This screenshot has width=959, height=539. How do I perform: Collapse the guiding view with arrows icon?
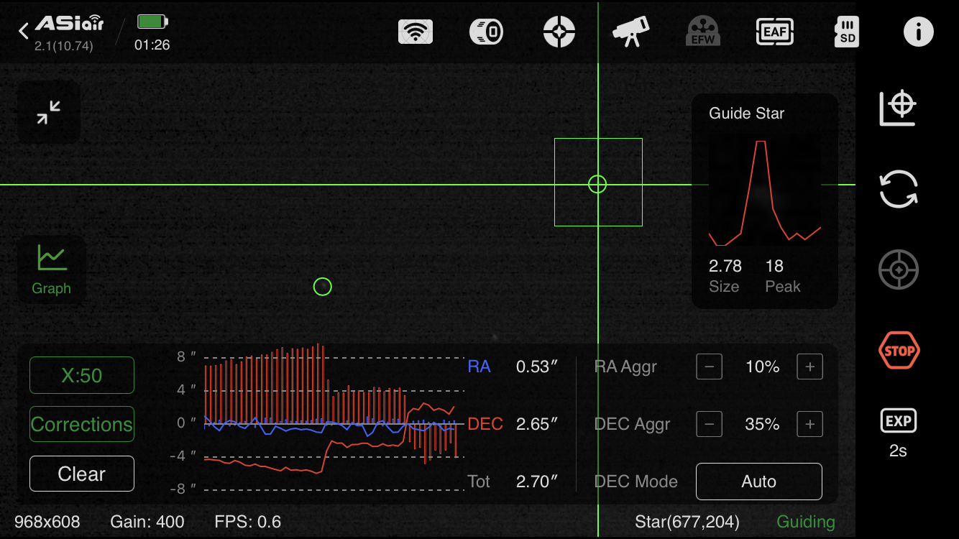point(49,113)
